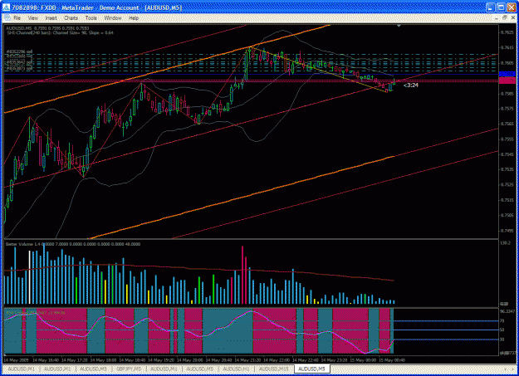Click the AUDUSD,M5 price header text on chart
The width and height of the screenshot is (519, 376).
coord(47,28)
